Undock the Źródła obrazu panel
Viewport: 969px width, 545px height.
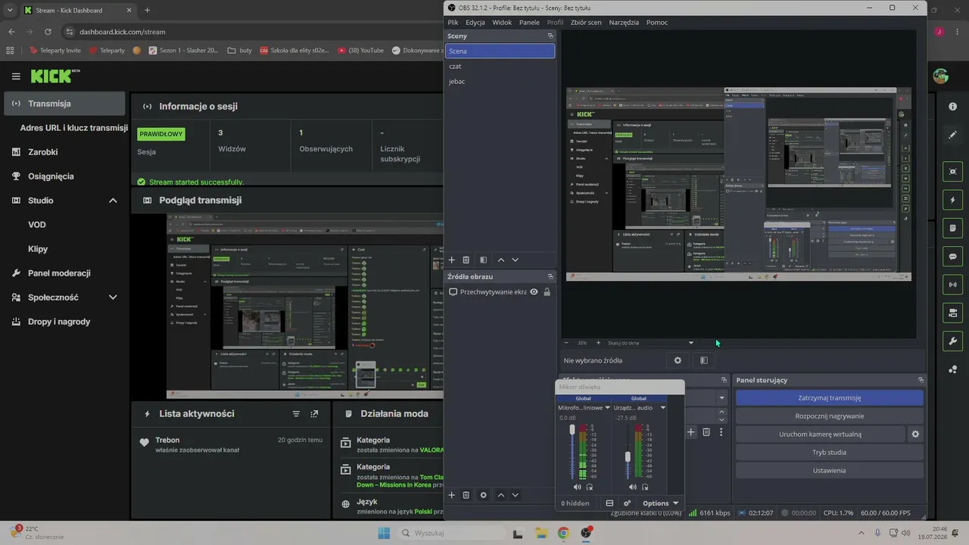click(551, 276)
